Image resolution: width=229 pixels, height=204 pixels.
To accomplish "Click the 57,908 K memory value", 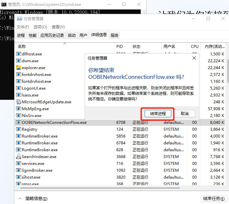I will 216,109.
